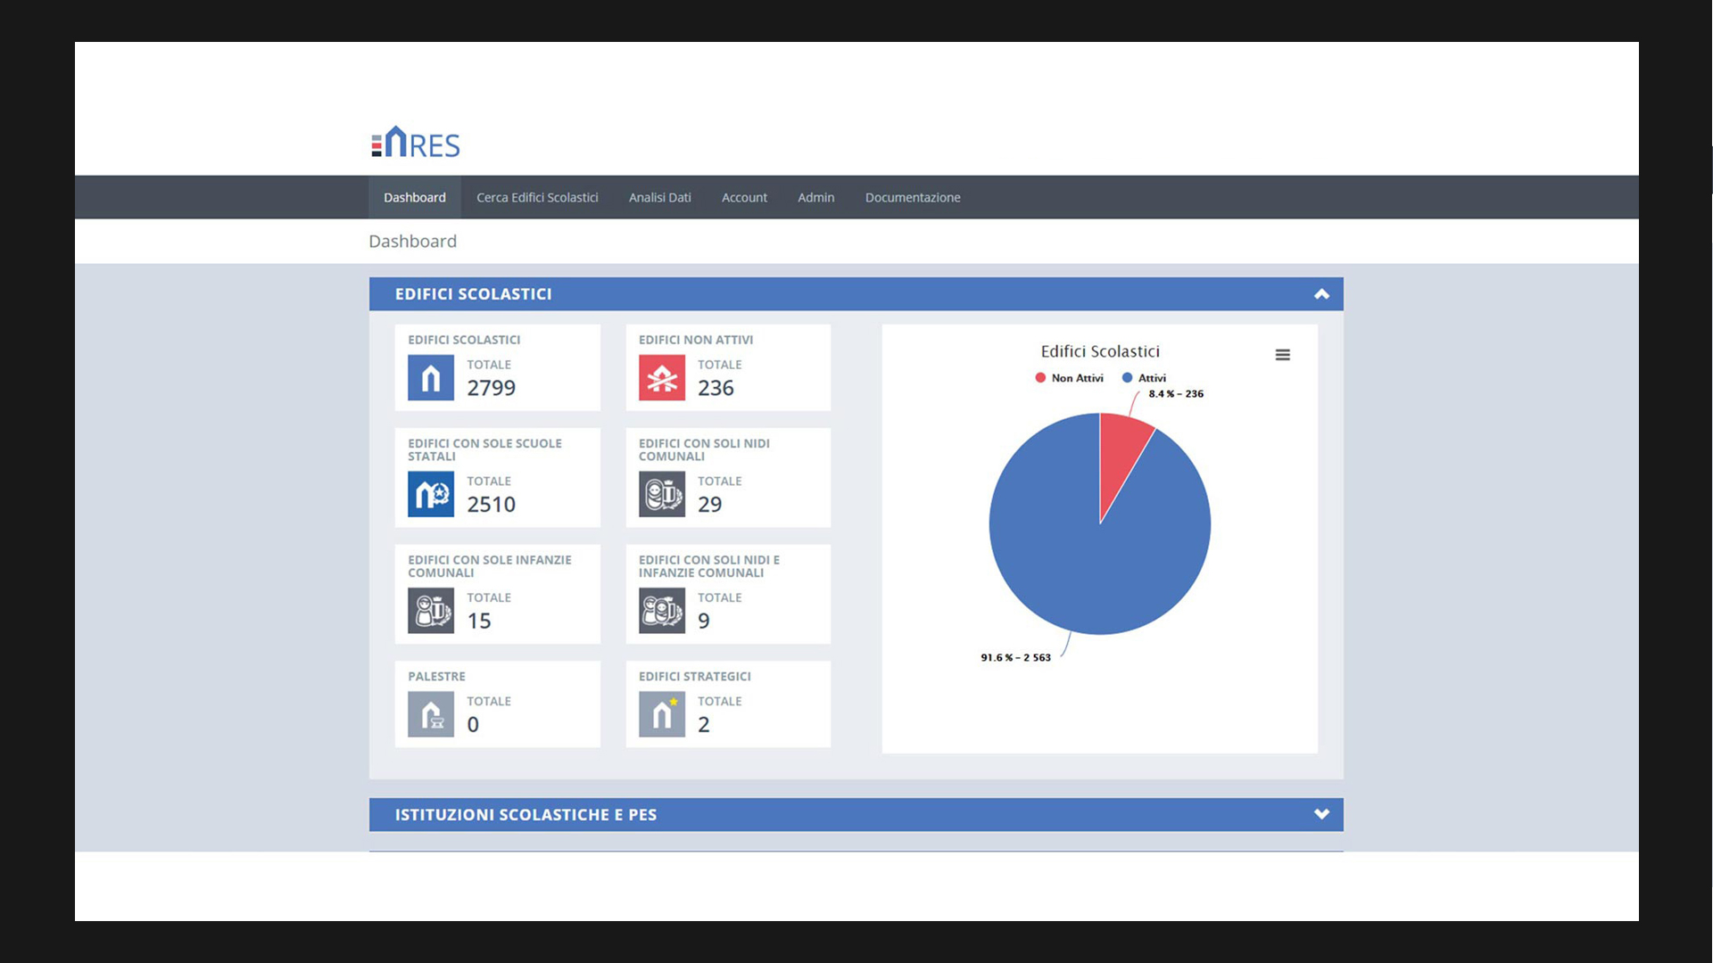Click the Edifici Strategici star building icon
The image size is (1713, 963).
661,714
